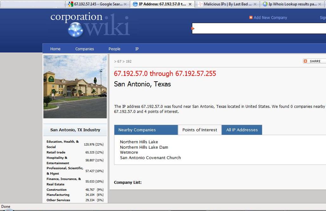Select the Points of Interest tab
Image resolution: width=326 pixels, height=211 pixels.
coord(200,130)
